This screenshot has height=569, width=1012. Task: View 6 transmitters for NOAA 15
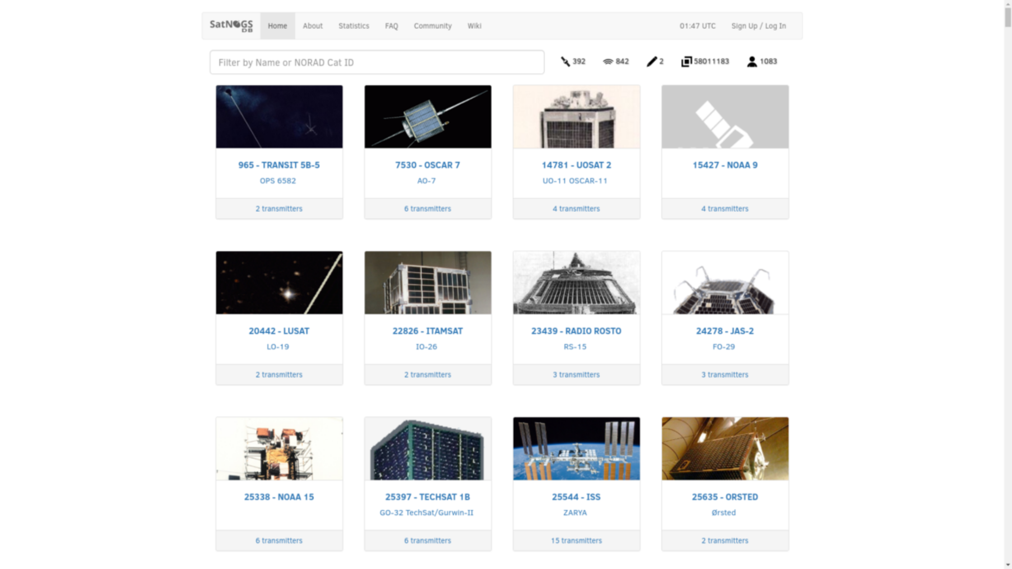coord(279,540)
